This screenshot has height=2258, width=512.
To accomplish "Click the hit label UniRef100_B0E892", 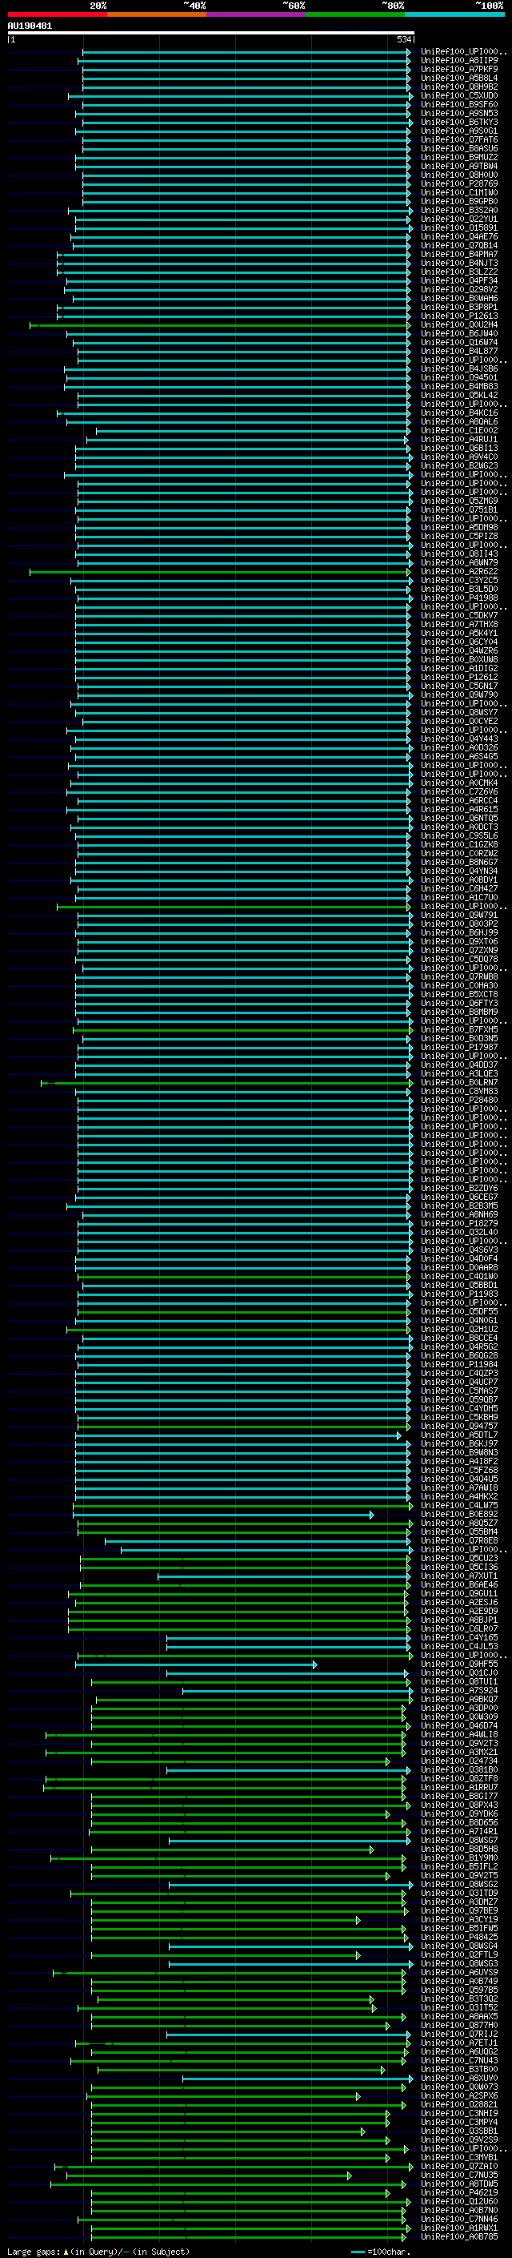I will tap(459, 1514).
